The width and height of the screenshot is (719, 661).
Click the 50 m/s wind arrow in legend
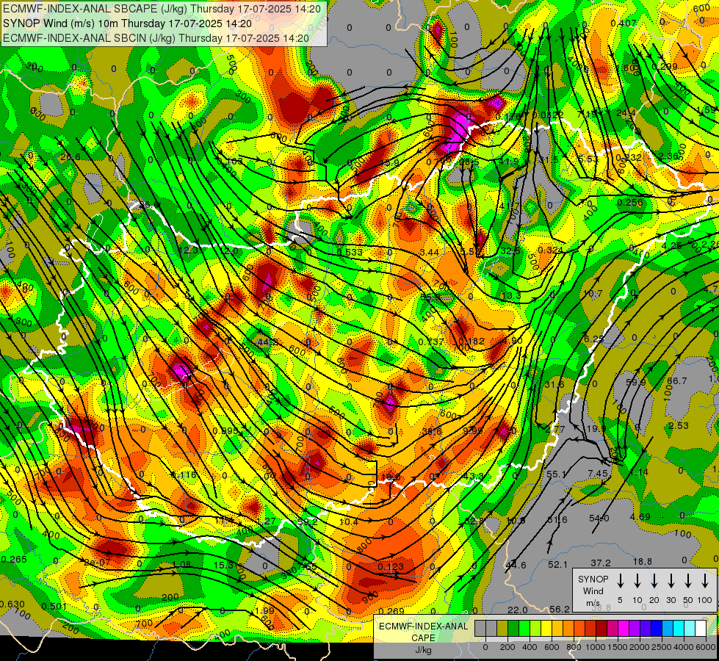click(x=688, y=581)
